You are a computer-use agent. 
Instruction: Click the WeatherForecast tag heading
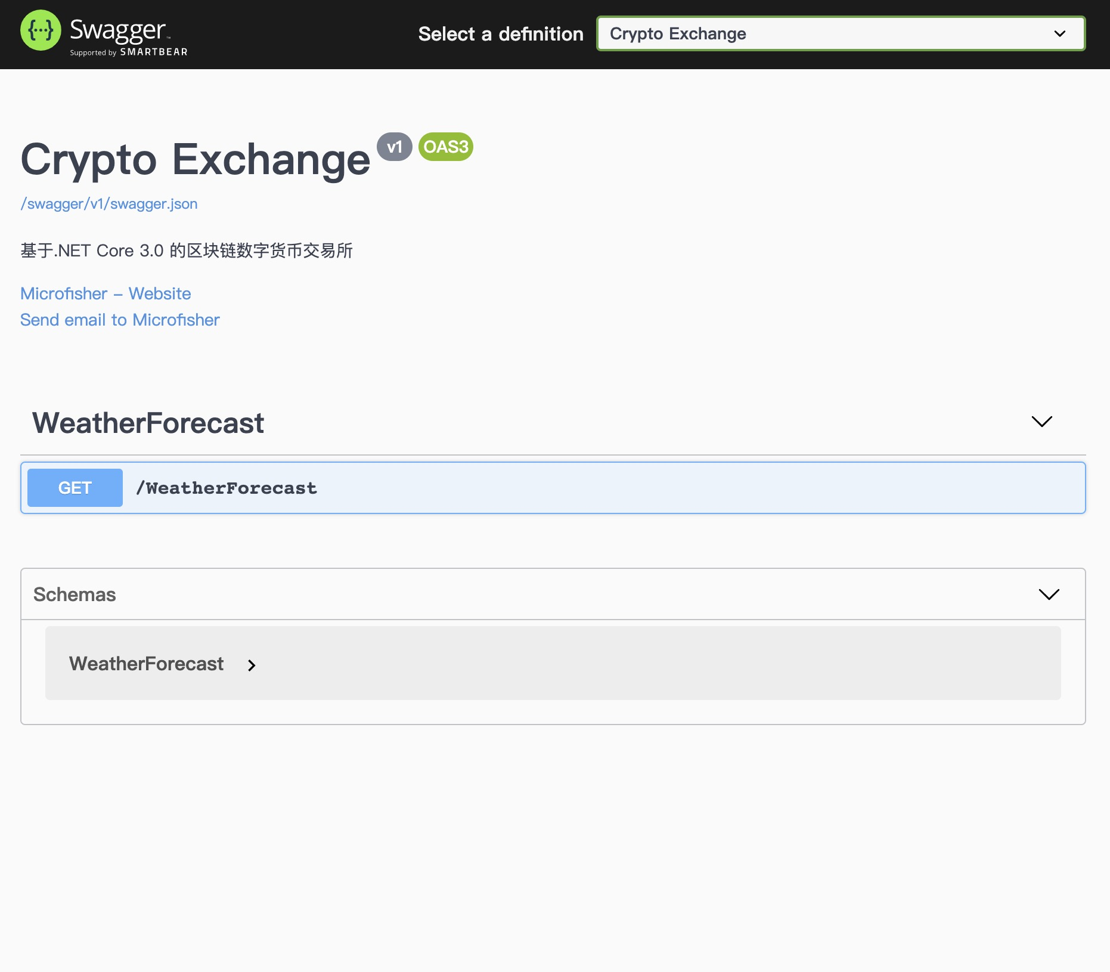pyautogui.click(x=148, y=423)
